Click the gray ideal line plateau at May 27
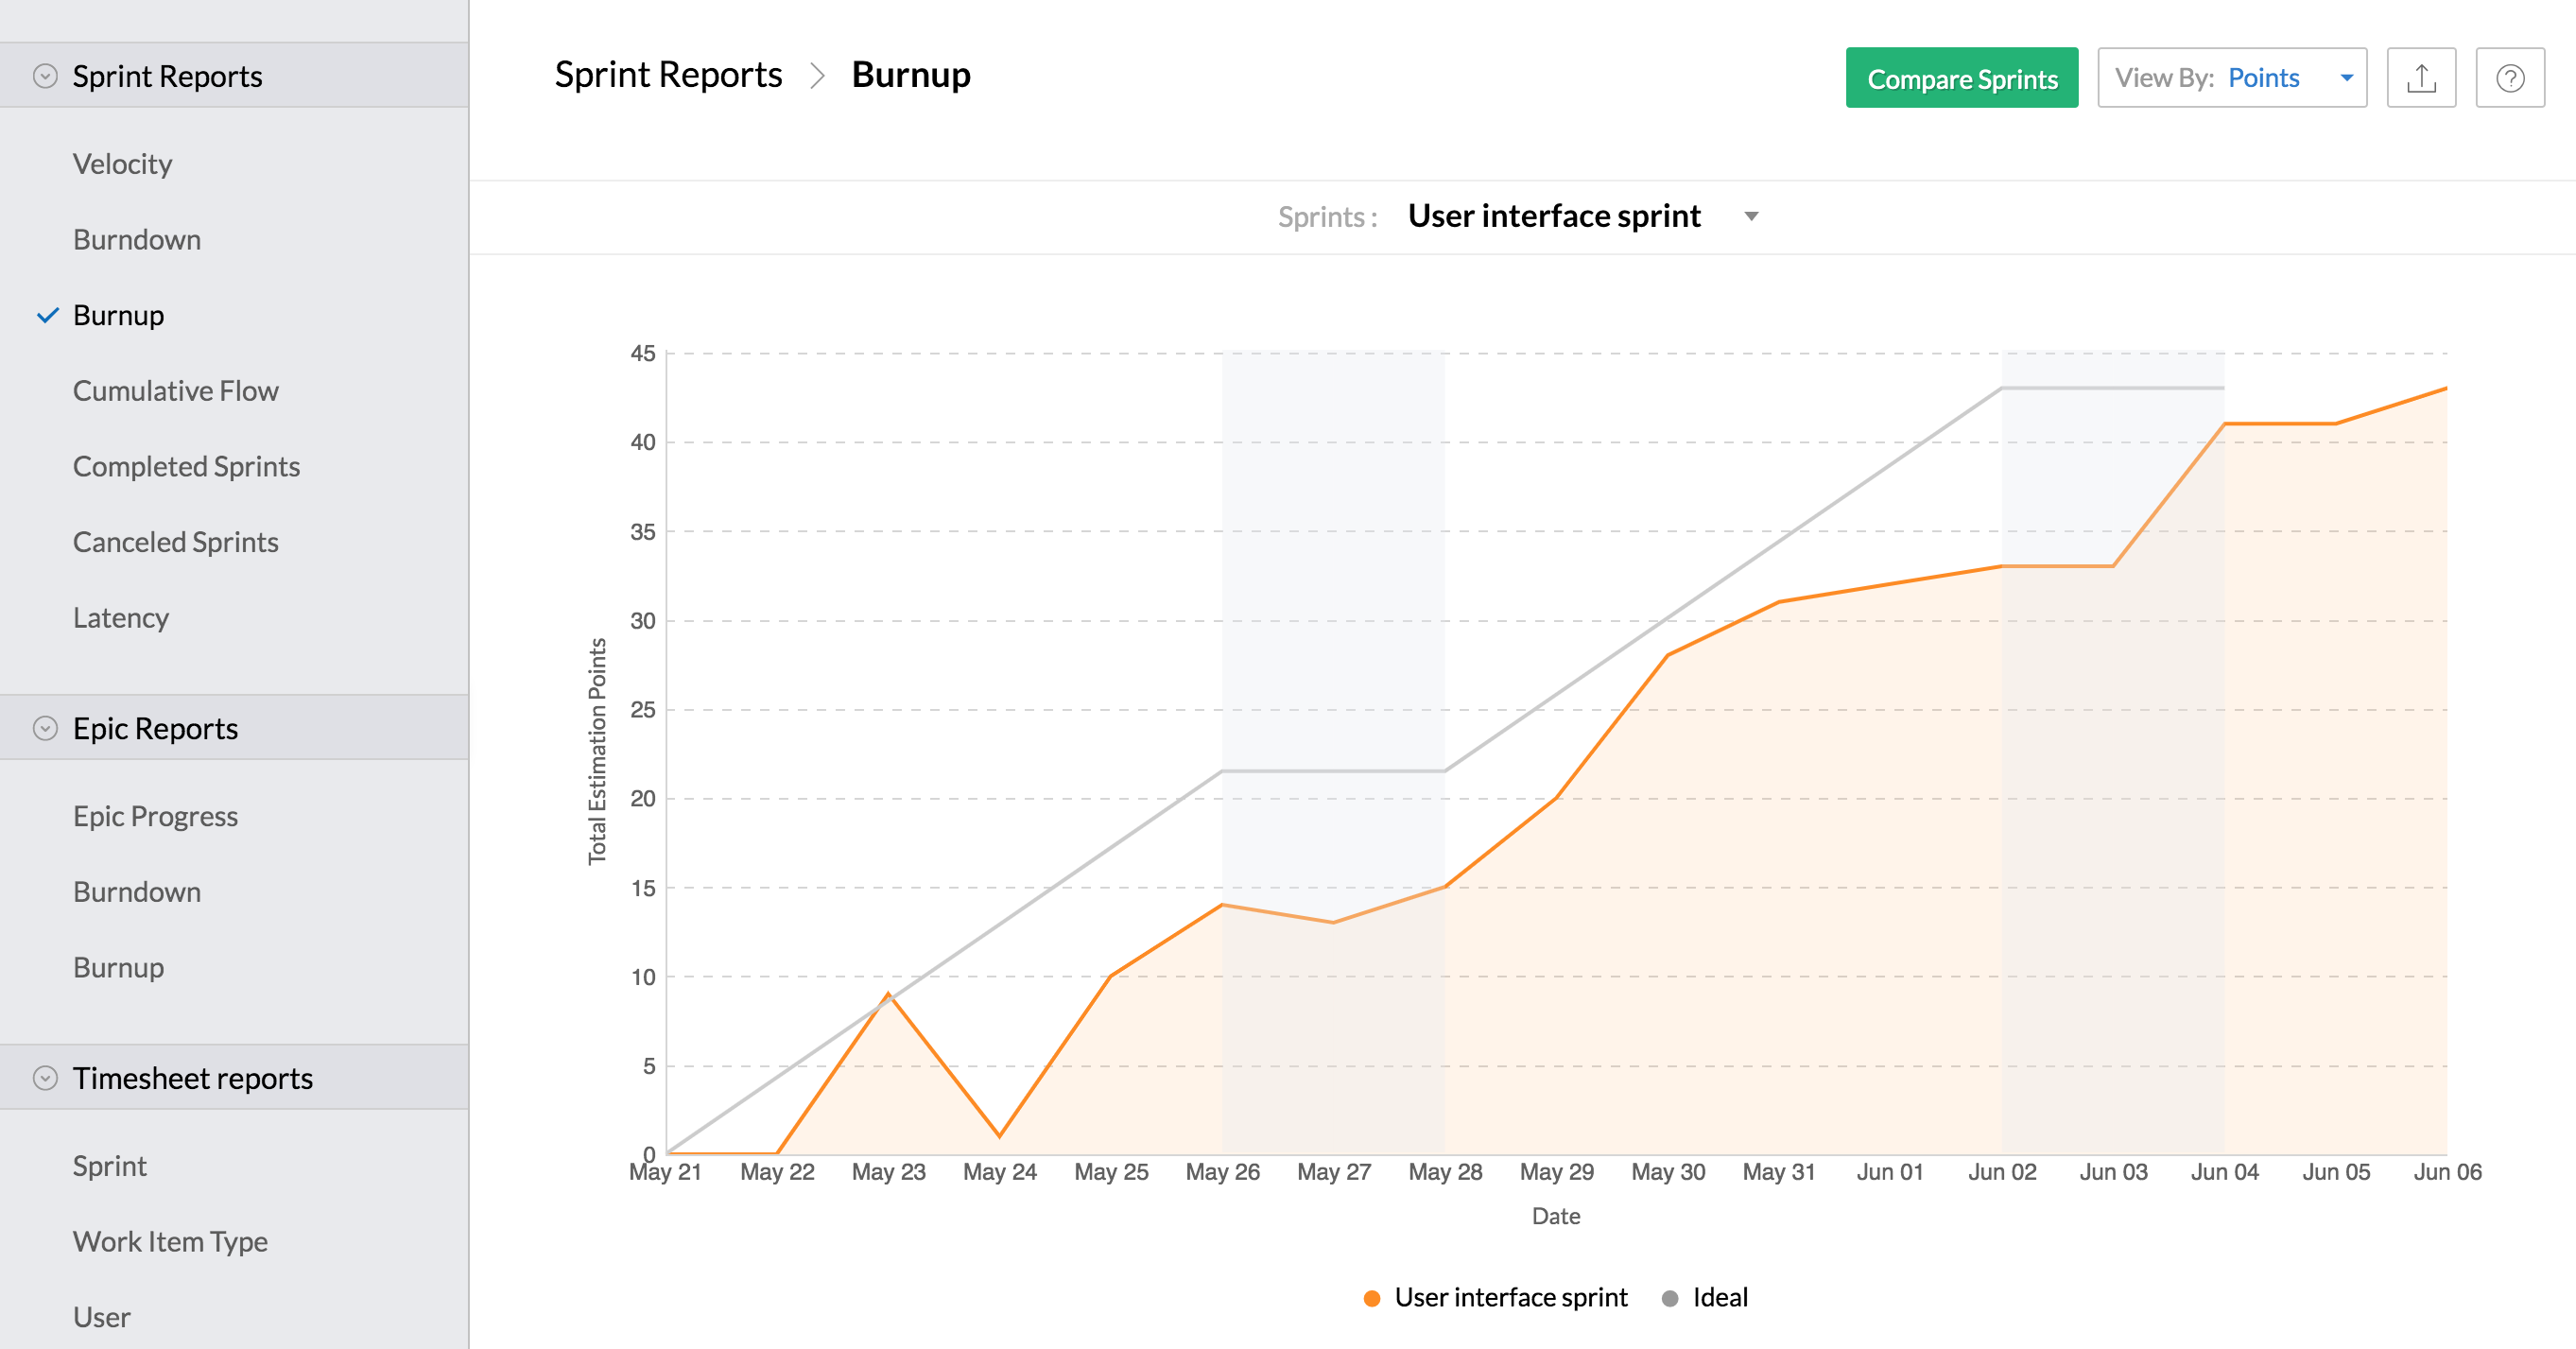The width and height of the screenshot is (2576, 1349). click(x=1333, y=771)
